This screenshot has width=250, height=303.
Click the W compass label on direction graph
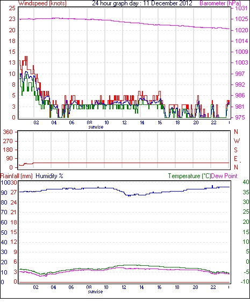[237, 141]
